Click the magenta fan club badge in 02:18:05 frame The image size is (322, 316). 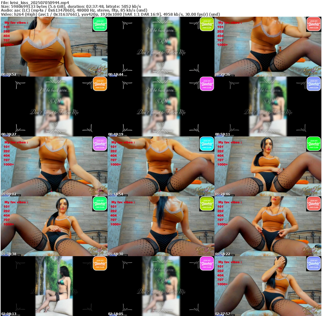(x=207, y=264)
